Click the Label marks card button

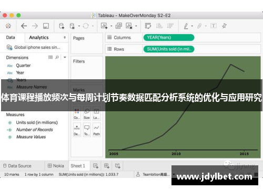[96, 114]
